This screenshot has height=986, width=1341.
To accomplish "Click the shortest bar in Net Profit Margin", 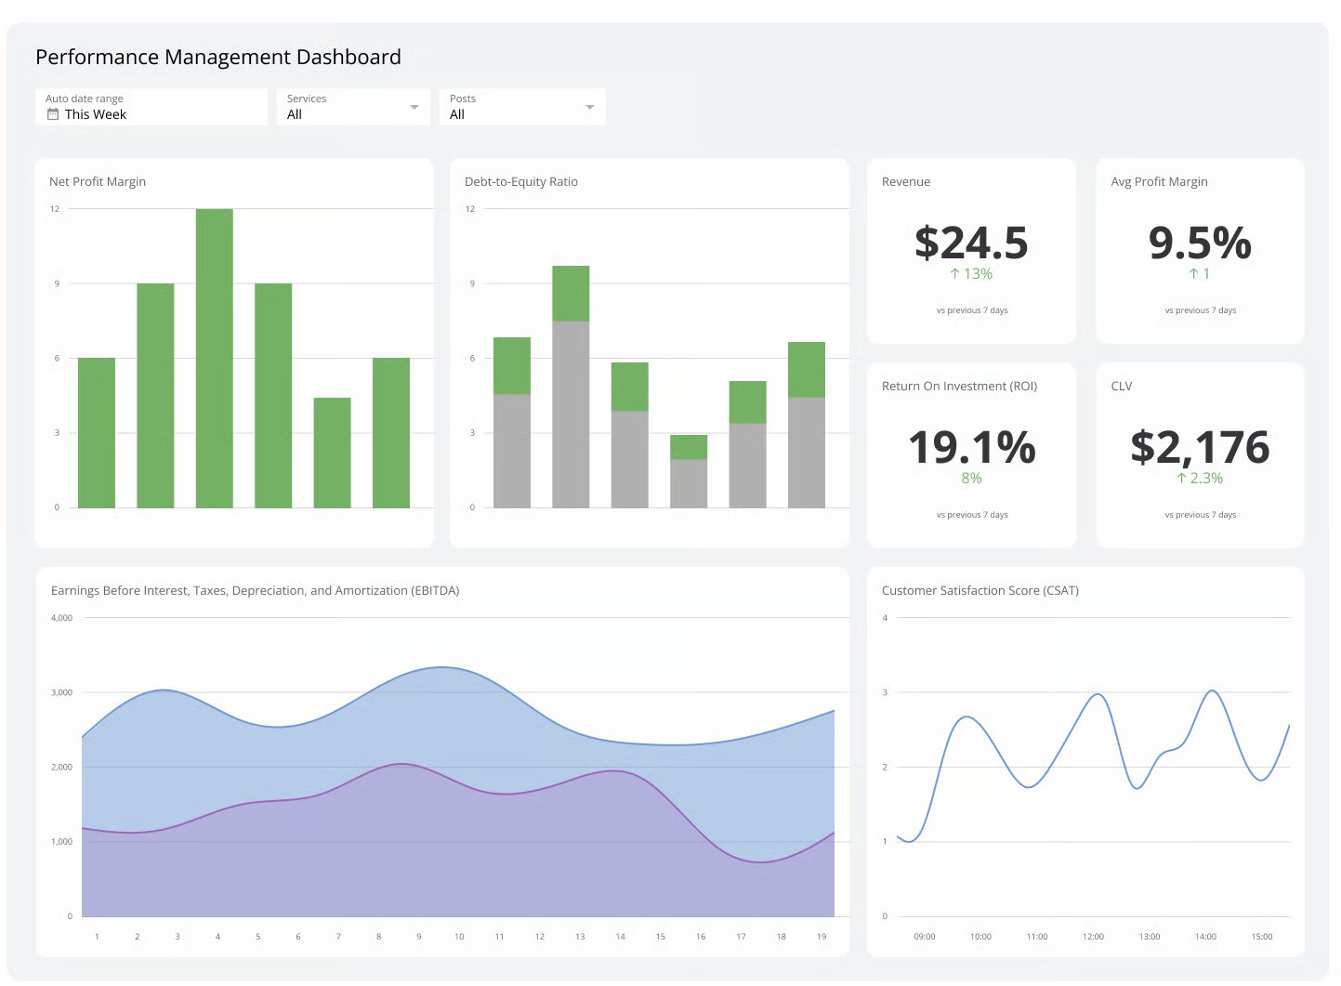I will [332, 453].
